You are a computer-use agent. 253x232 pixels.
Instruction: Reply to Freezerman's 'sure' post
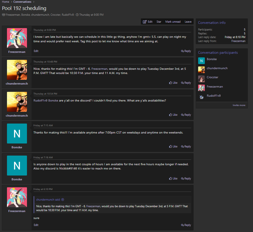tap(186, 225)
